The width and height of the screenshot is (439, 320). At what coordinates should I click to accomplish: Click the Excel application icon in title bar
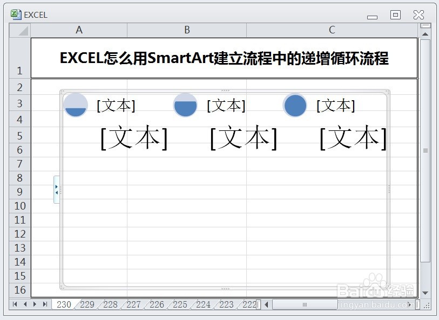click(16, 15)
